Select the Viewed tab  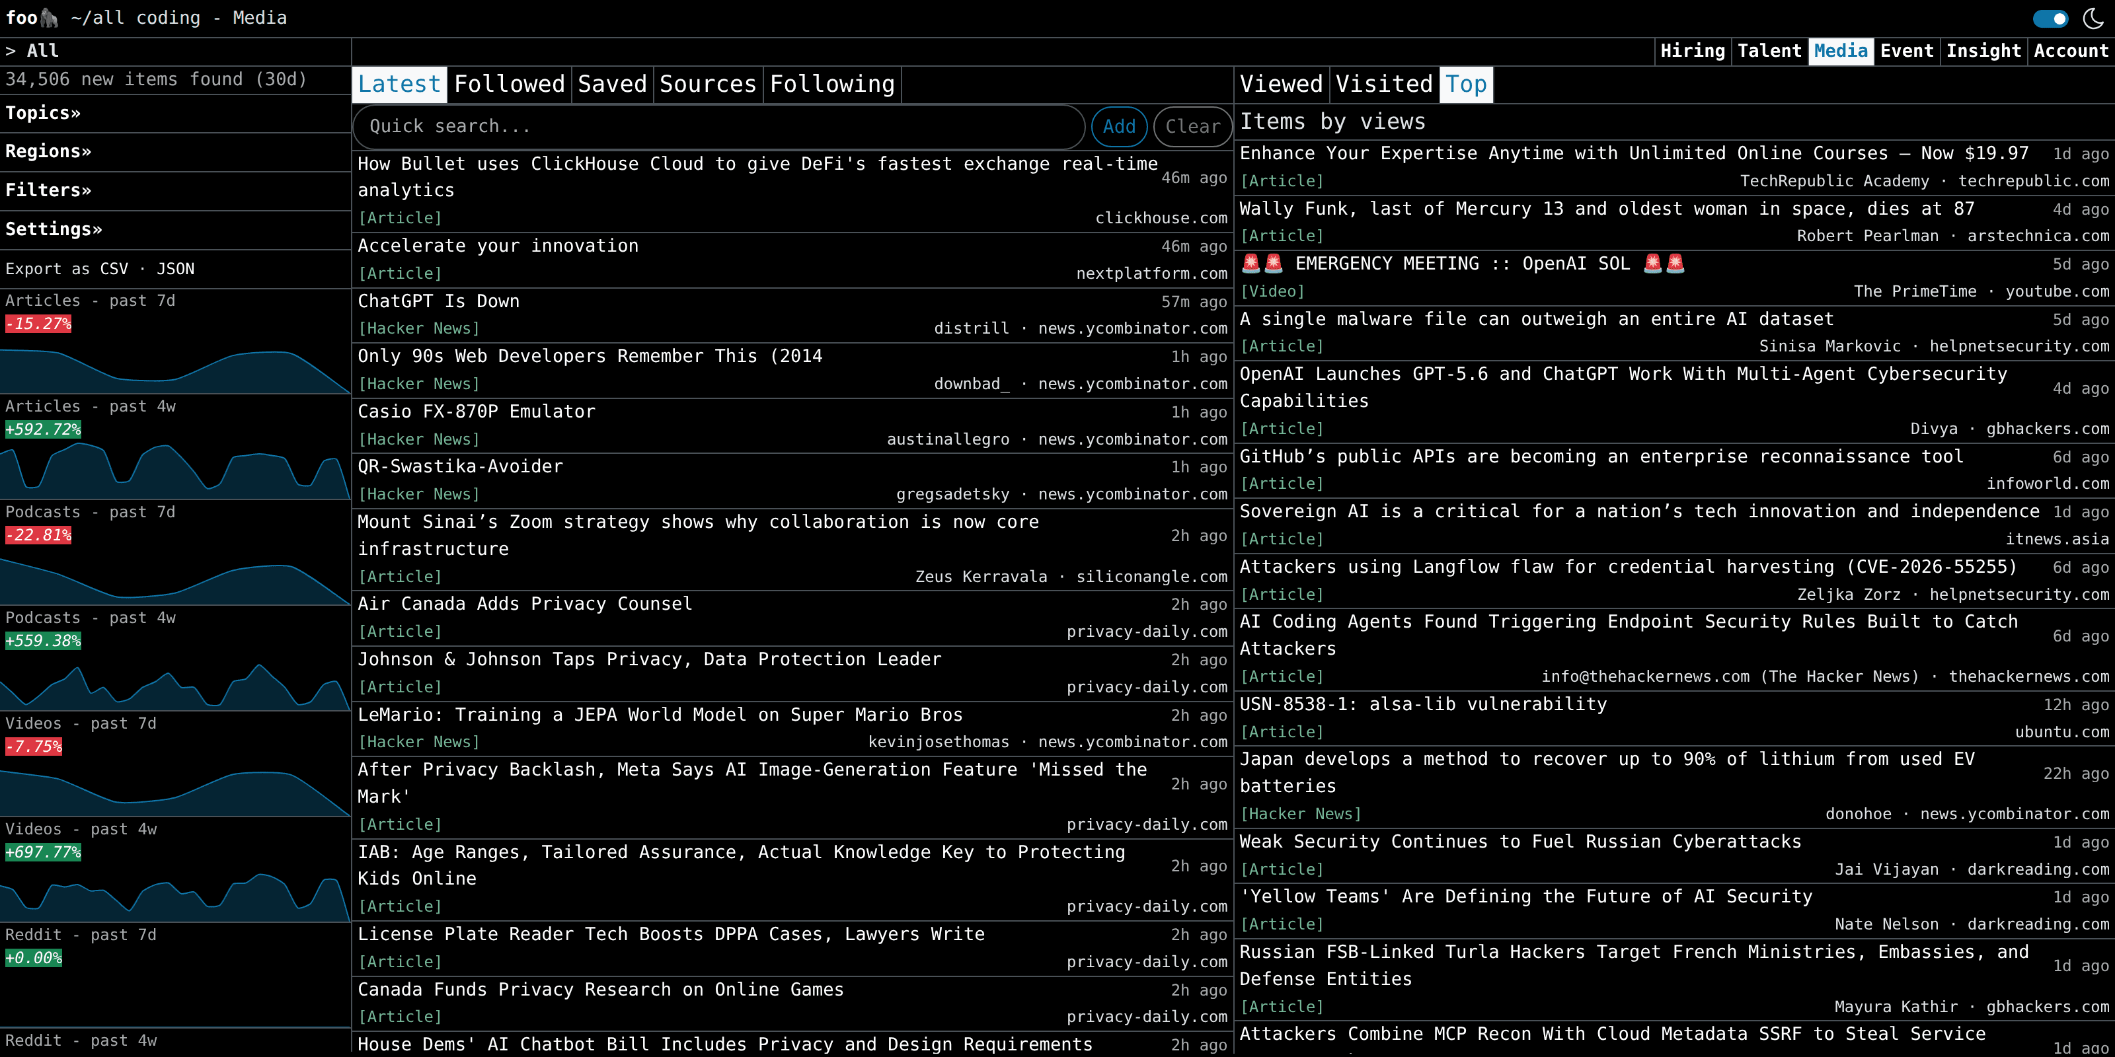click(1281, 85)
